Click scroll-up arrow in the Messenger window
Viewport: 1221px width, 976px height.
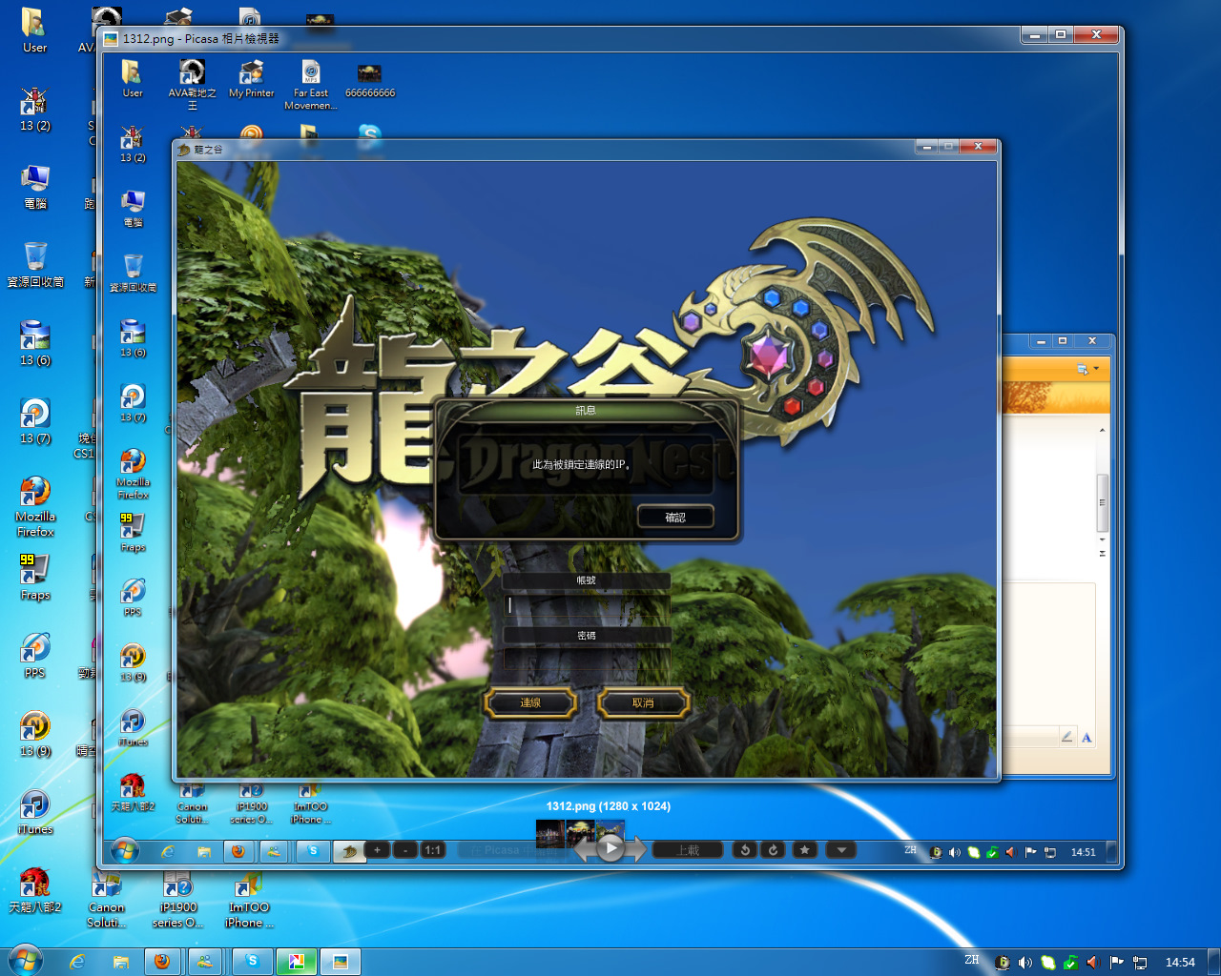click(x=1102, y=431)
